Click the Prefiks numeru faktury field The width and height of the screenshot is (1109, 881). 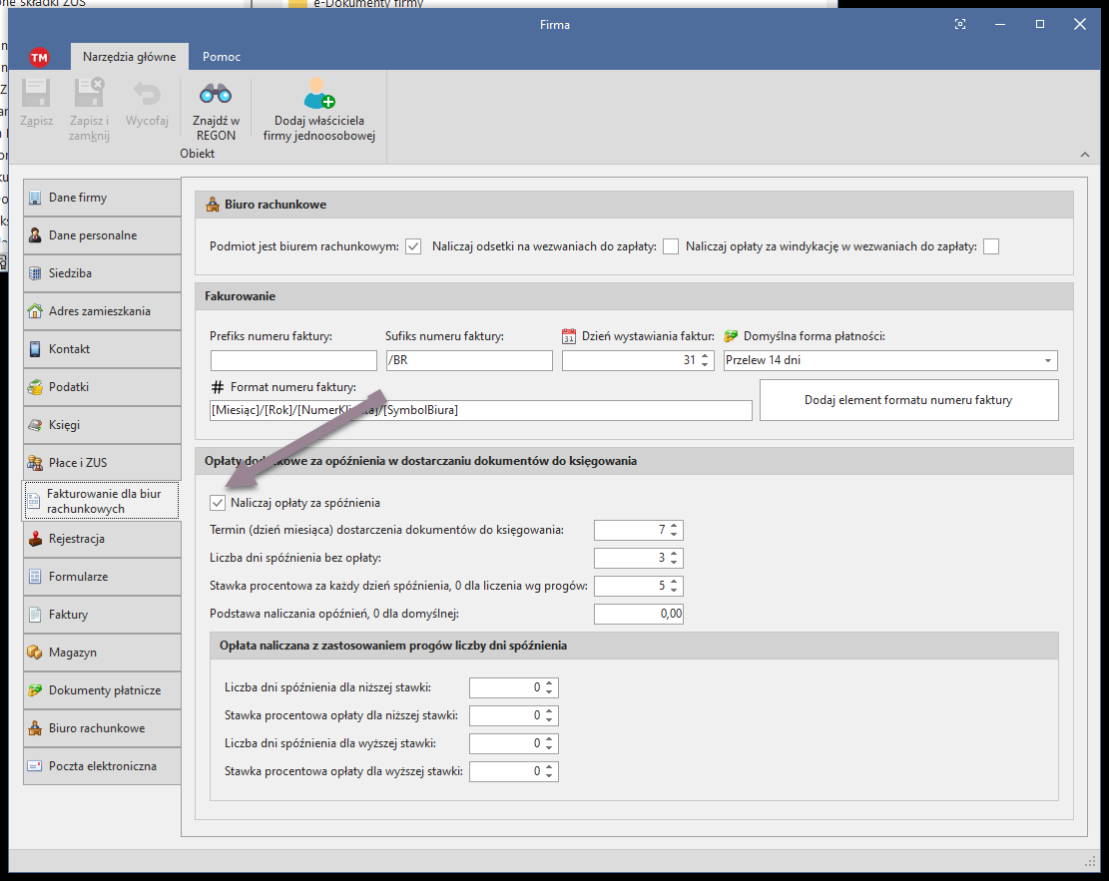[x=293, y=361]
